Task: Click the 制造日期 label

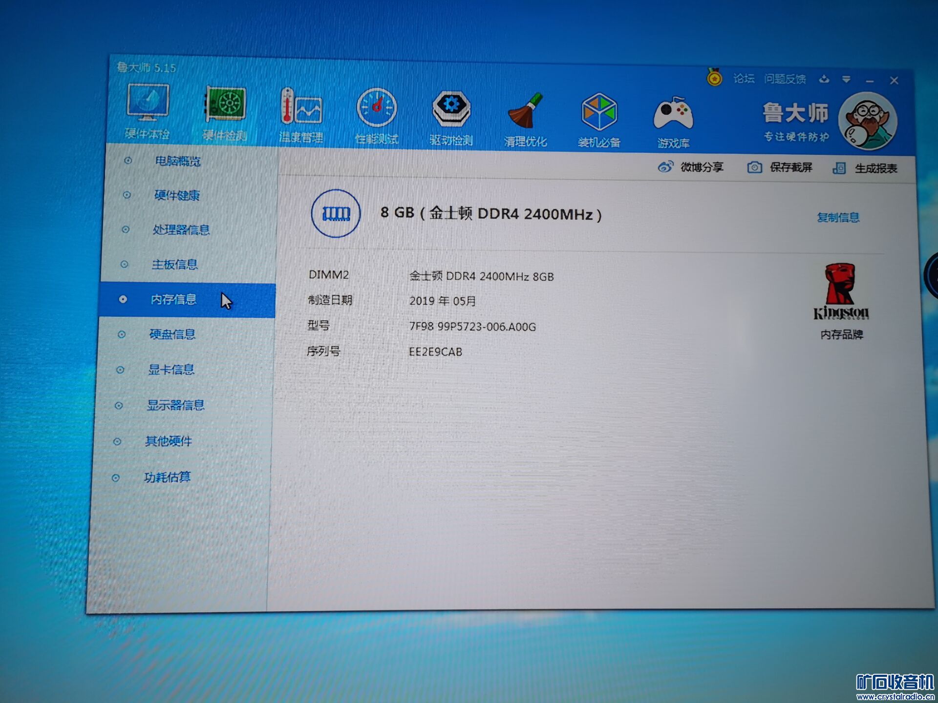Action: point(330,300)
